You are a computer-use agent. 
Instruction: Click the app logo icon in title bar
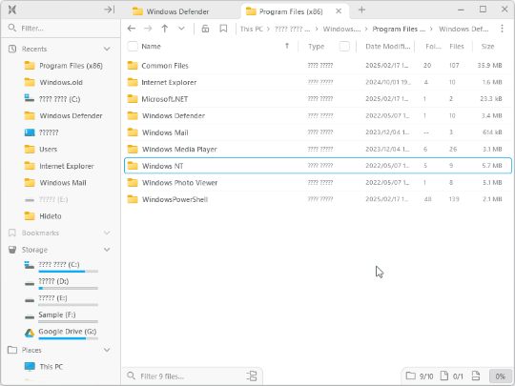tap(12, 10)
